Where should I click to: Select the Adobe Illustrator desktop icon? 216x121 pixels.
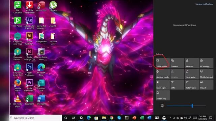(x=29, y=39)
